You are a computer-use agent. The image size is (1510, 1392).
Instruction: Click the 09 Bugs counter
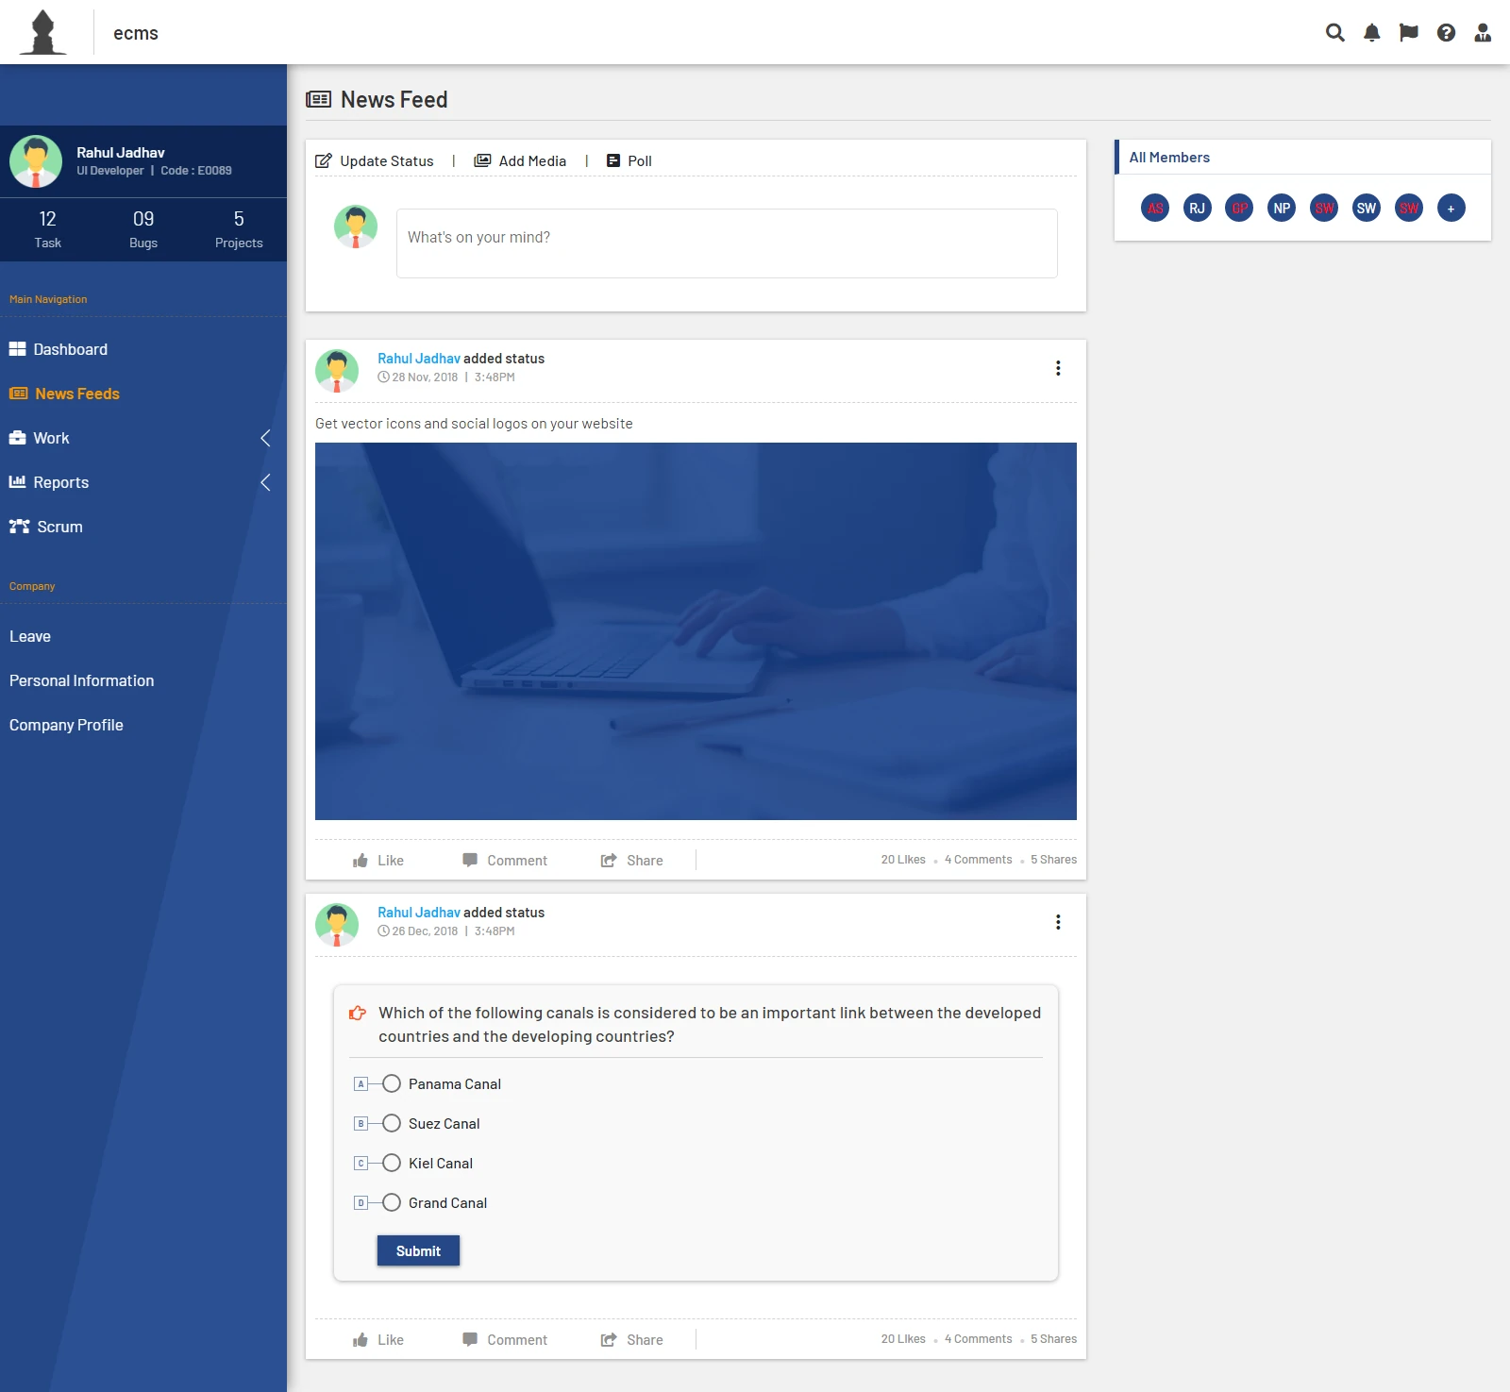[x=143, y=229]
